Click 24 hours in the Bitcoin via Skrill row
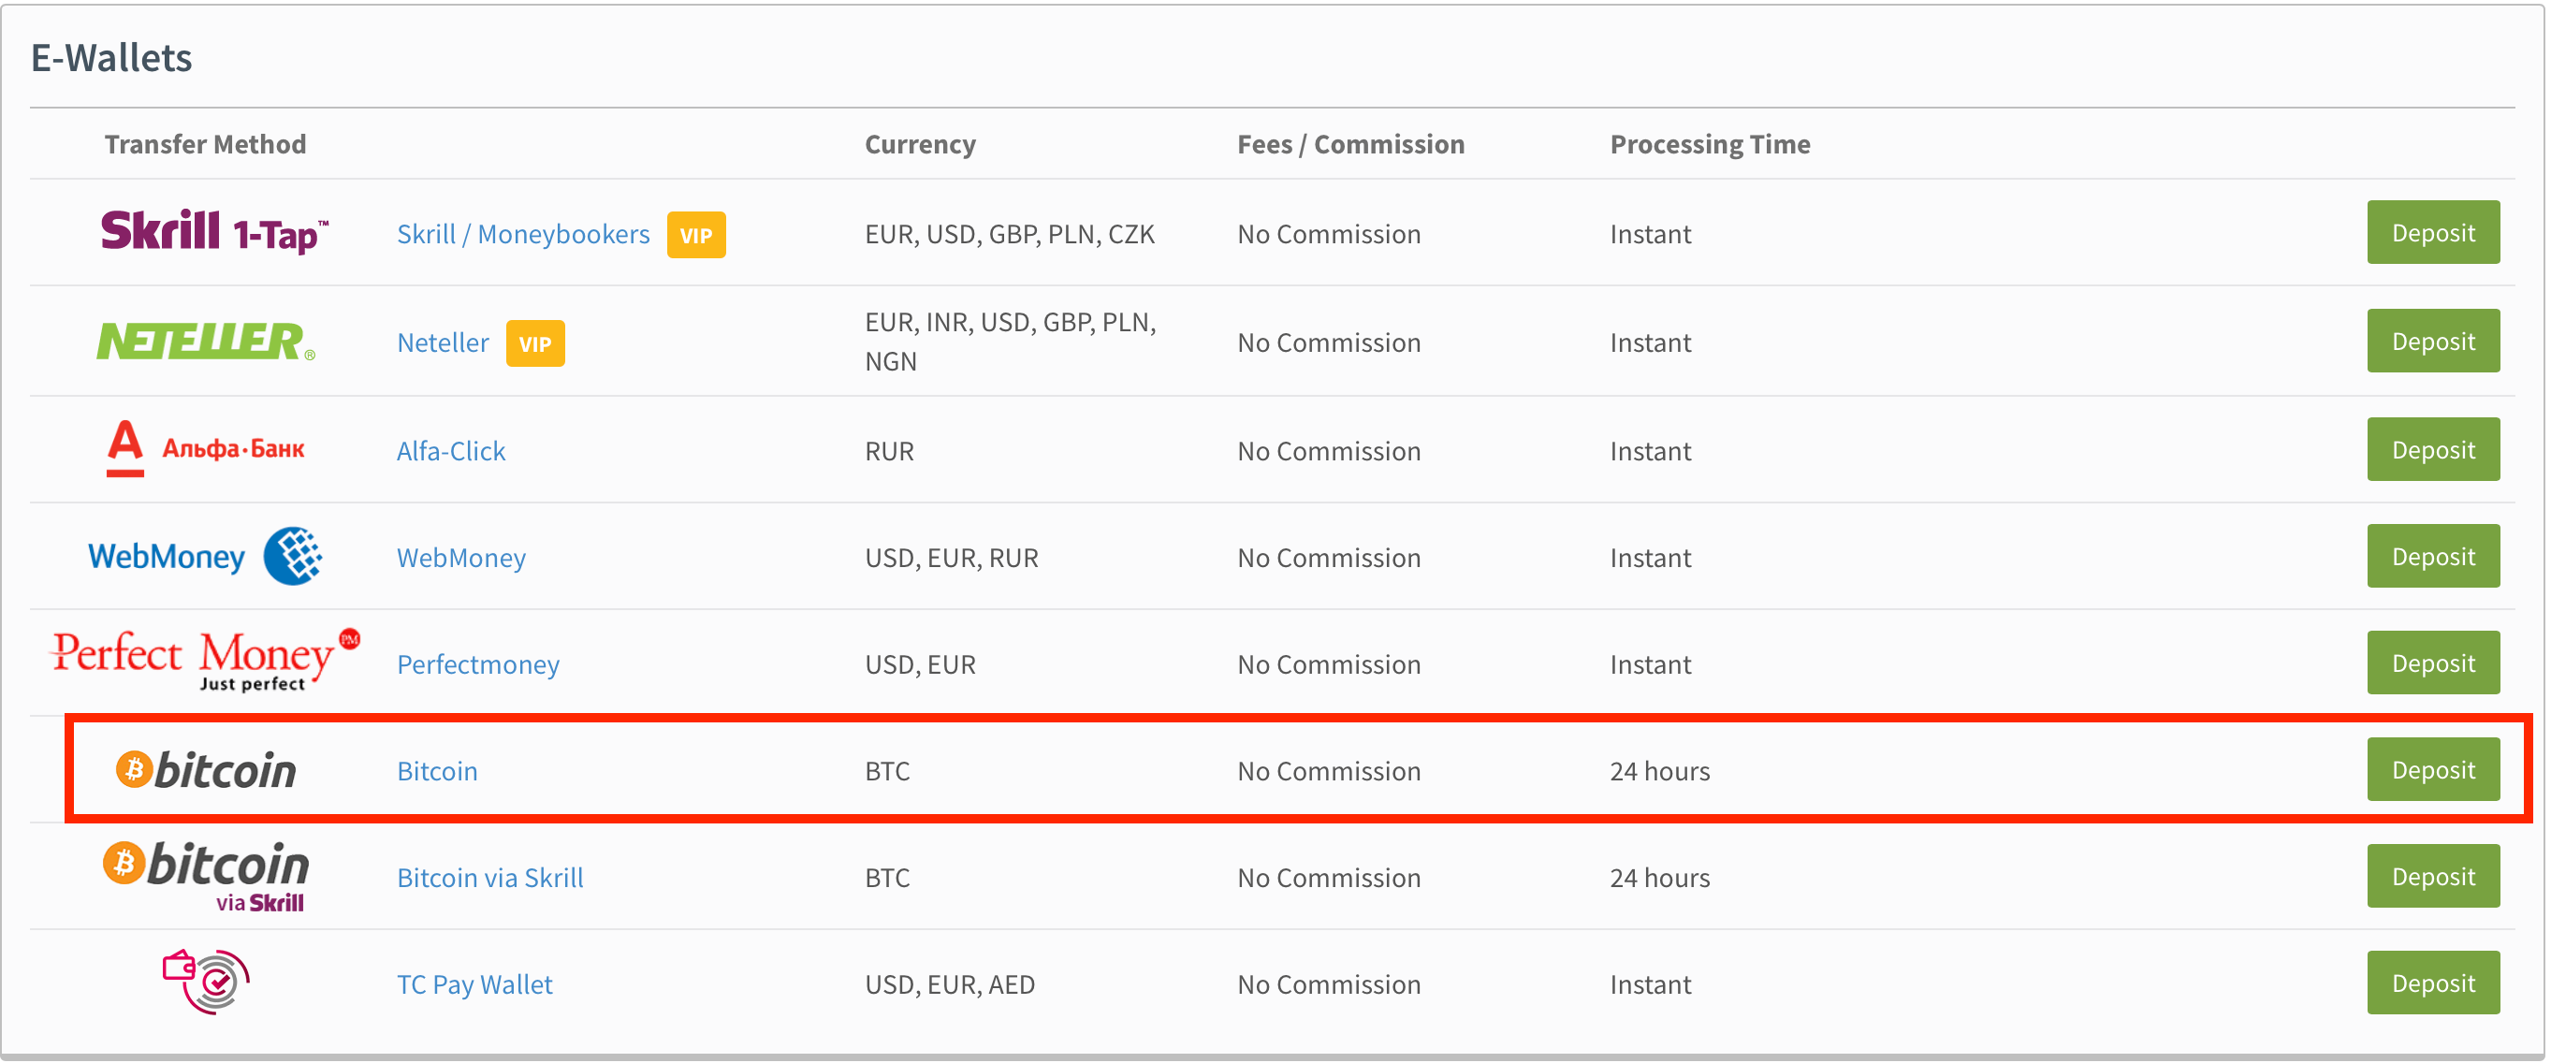This screenshot has height=1063, width=2551. (1660, 878)
